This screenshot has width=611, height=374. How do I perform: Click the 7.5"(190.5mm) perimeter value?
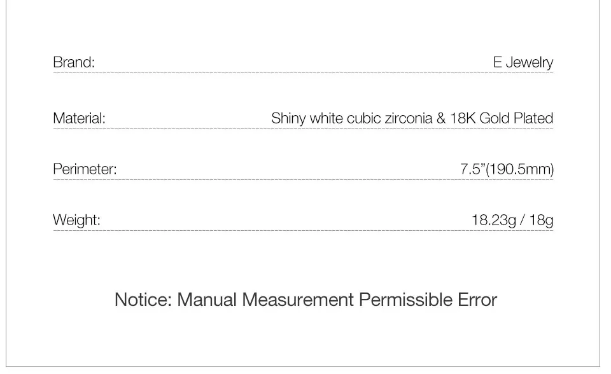(x=507, y=169)
